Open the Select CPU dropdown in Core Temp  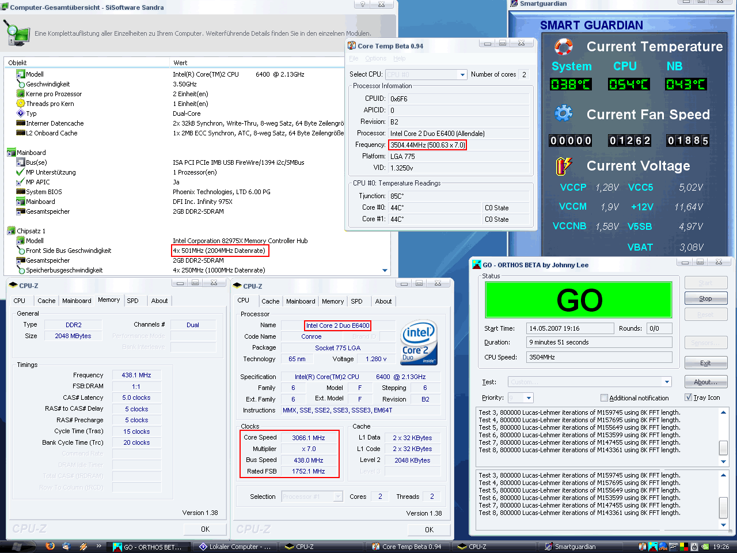(462, 75)
